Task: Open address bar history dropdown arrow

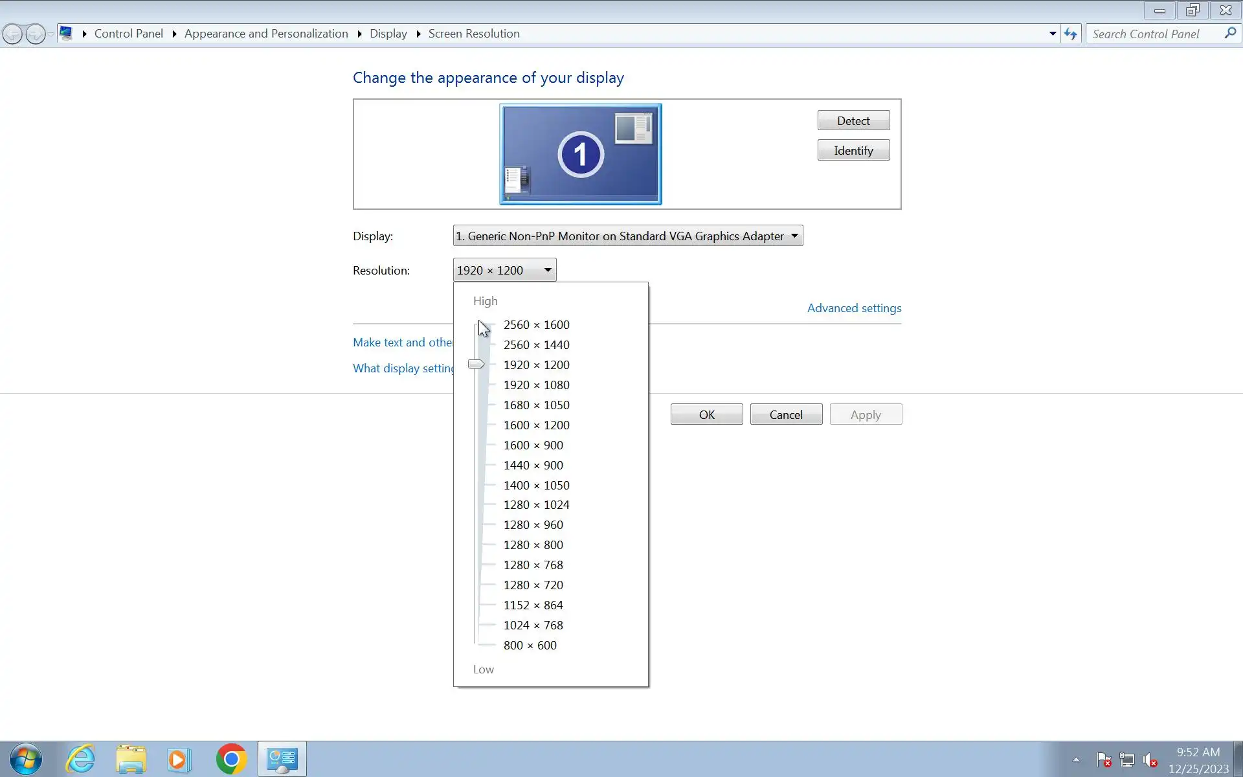Action: pos(1053,34)
